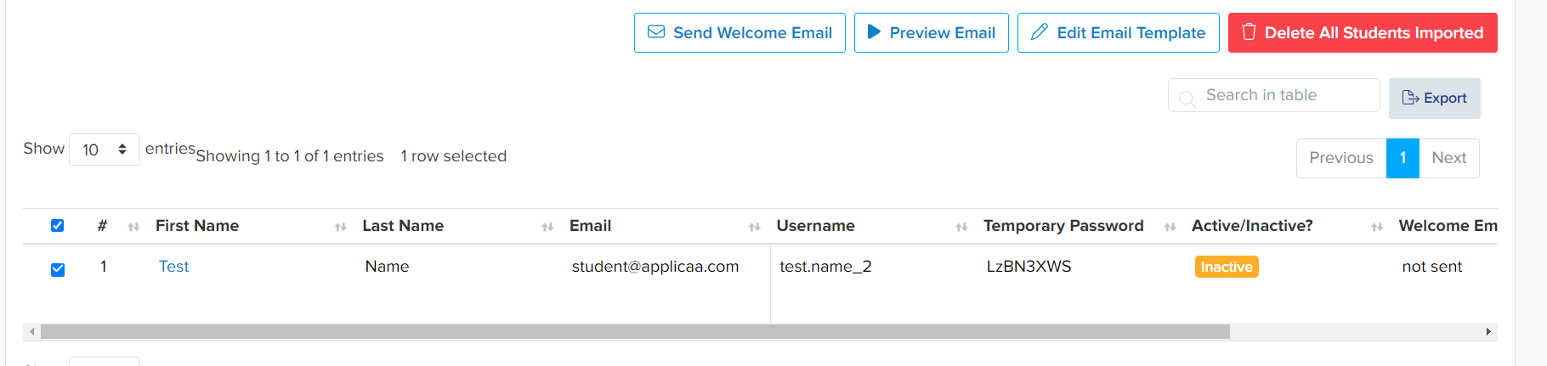The image size is (1547, 366).
Task: Open the Show entries count dropdown
Action: (104, 149)
